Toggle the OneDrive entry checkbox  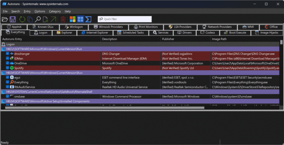(7, 63)
